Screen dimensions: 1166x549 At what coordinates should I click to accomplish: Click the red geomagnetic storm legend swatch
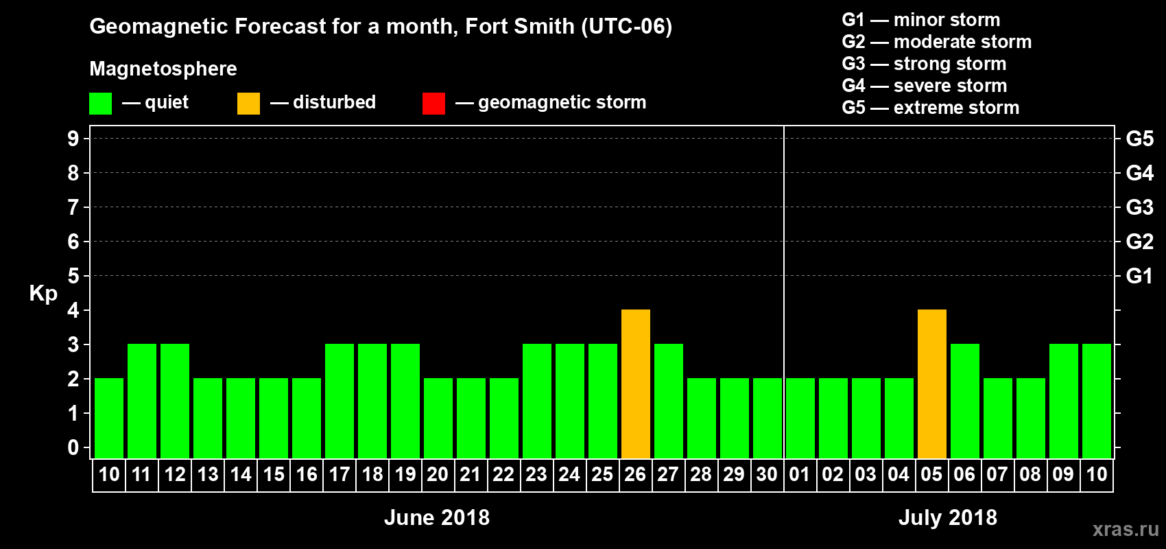[x=433, y=104]
